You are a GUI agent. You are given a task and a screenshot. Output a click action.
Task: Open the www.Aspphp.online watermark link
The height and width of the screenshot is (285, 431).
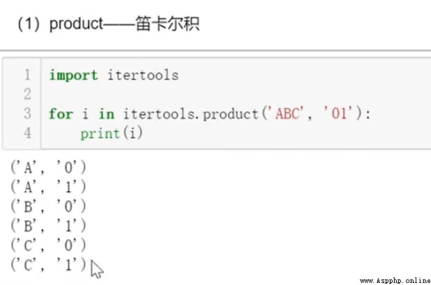tap(395, 281)
